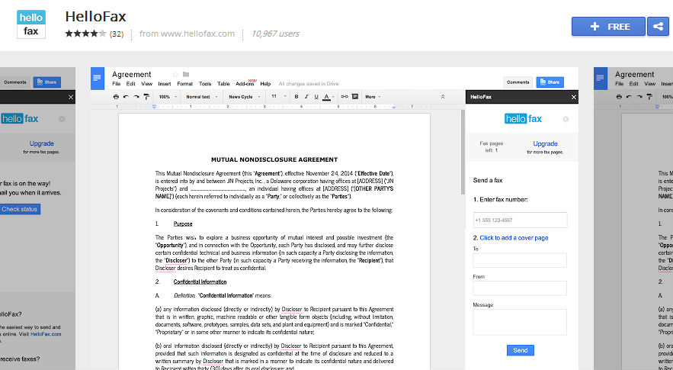
Task: Open the gear settings icon in the Send a fax sidebar
Action: [566, 119]
